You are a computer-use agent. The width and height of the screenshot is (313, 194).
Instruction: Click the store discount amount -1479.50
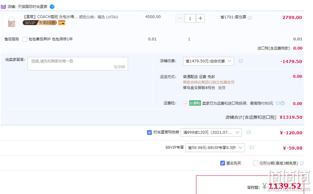click(291, 62)
